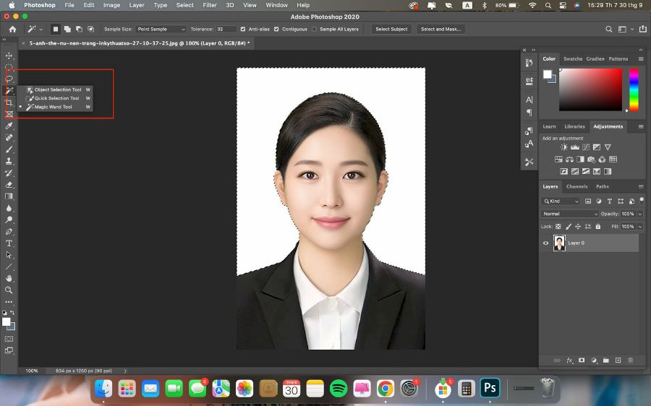The height and width of the screenshot is (406, 651).
Task: Open the Normal blend mode dropdown
Action: (570, 214)
